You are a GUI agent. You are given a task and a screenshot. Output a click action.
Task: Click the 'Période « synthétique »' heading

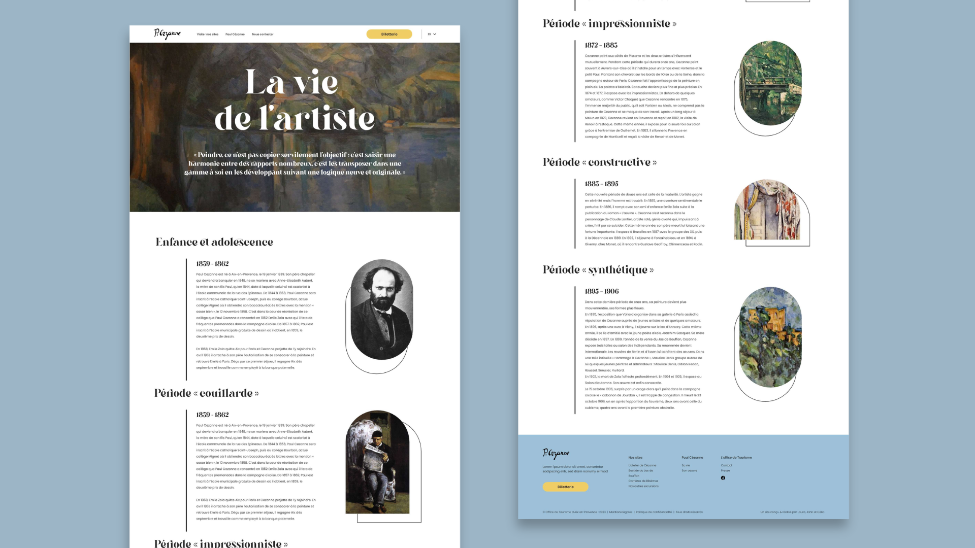[x=598, y=270]
